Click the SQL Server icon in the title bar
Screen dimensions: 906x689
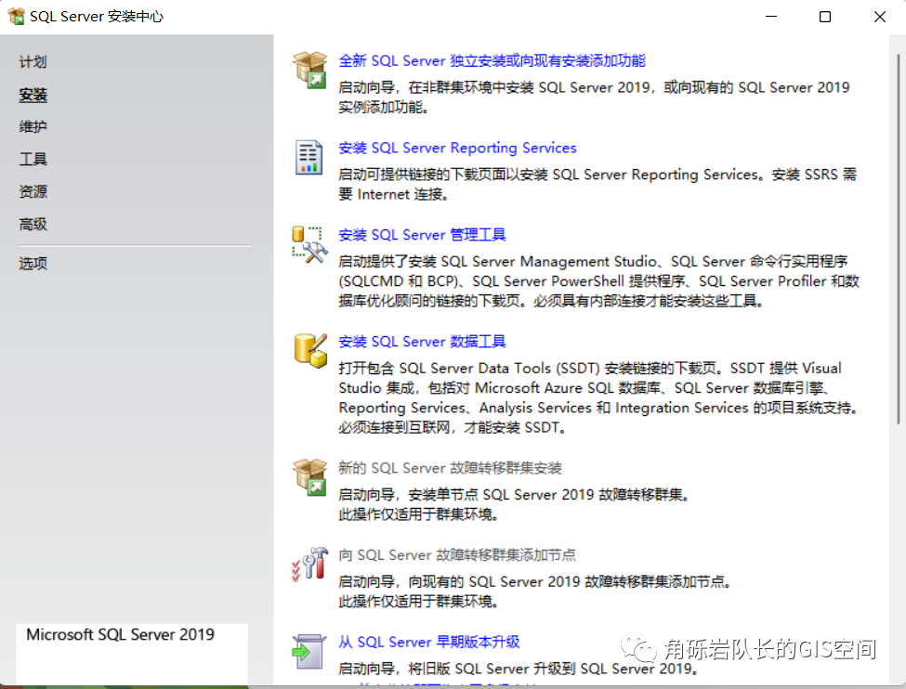click(14, 16)
